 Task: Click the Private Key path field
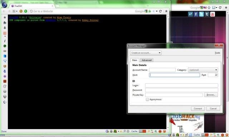(x=174, y=95)
